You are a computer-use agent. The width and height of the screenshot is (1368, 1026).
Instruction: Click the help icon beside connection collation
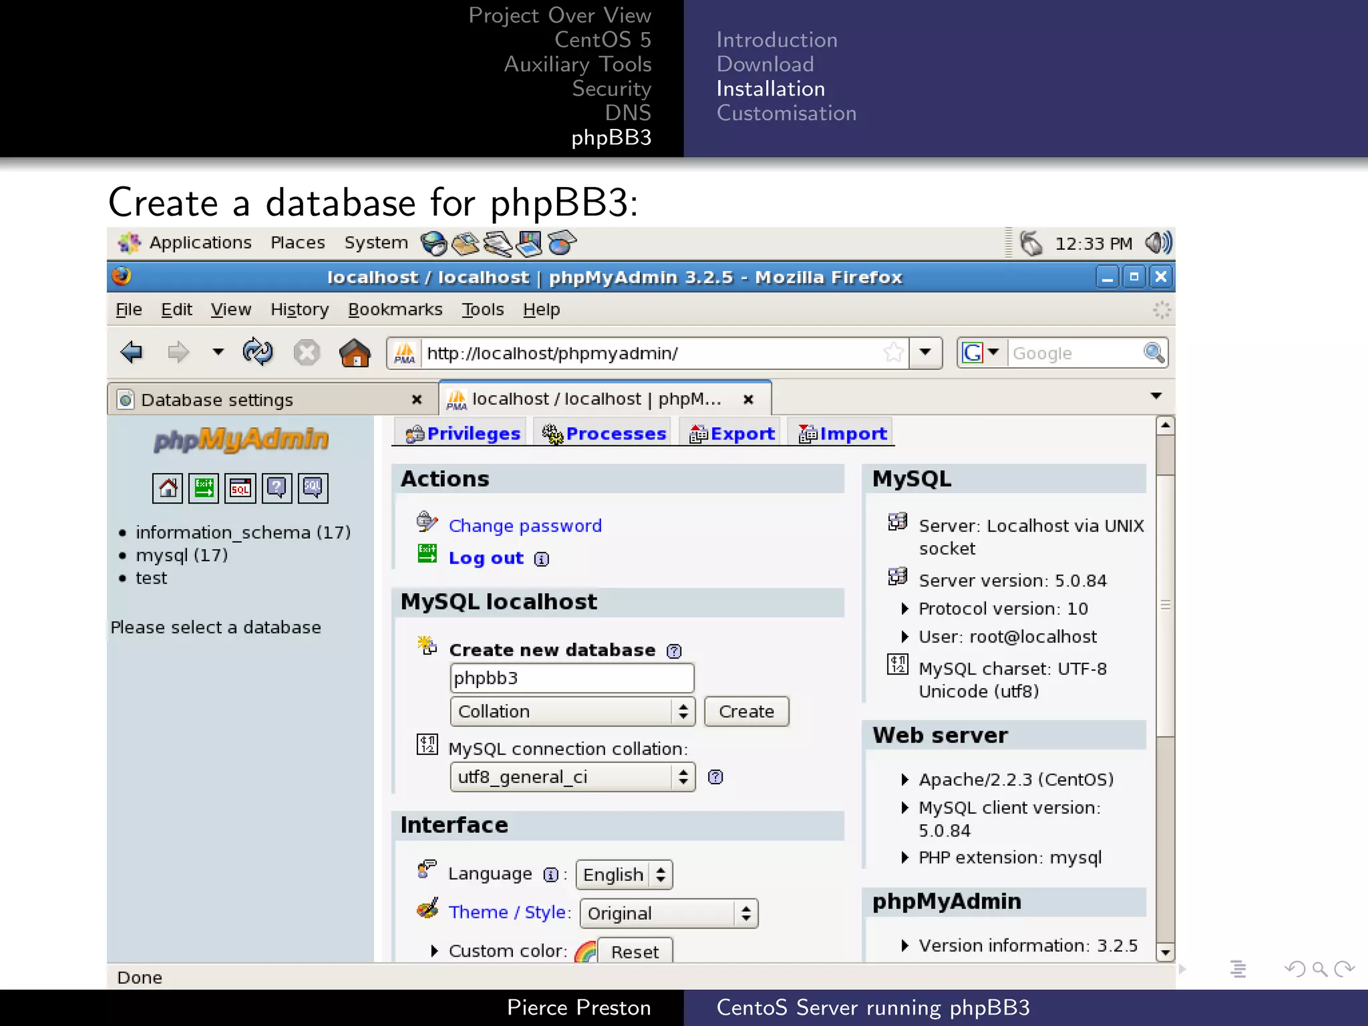715,777
